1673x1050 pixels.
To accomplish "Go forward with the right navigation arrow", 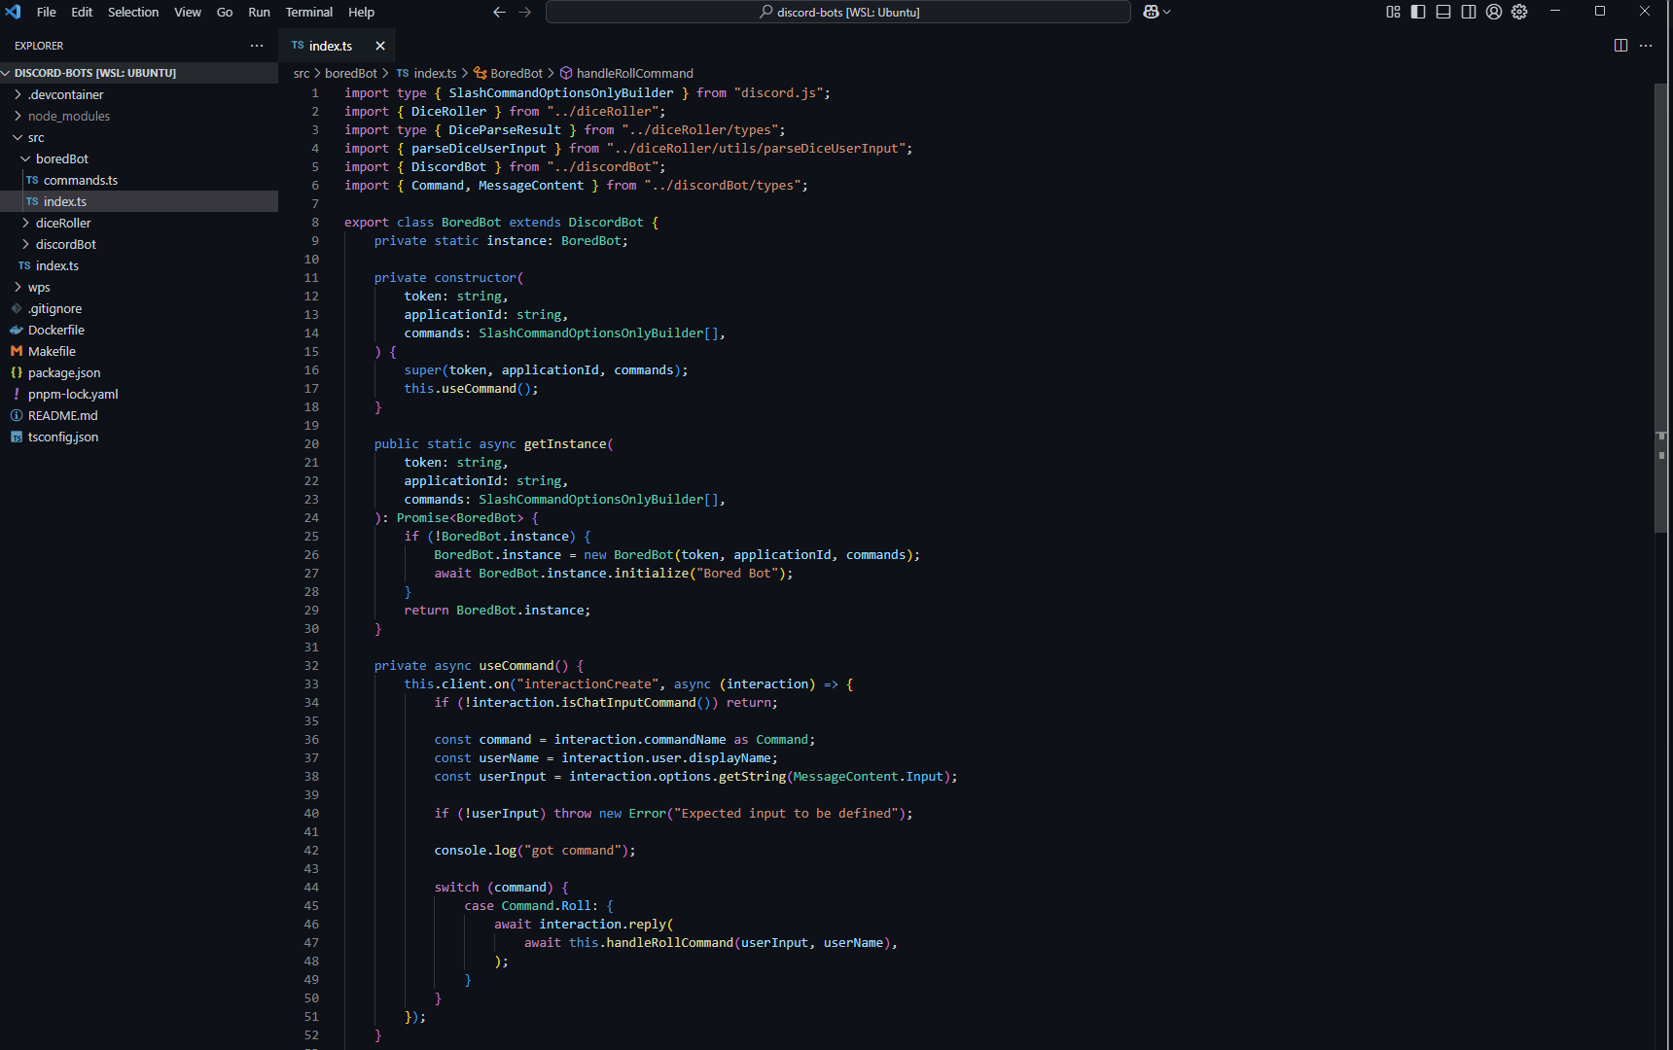I will pos(525,12).
